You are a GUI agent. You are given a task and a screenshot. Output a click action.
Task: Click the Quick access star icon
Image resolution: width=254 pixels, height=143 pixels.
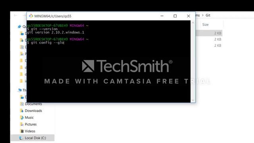tap(19, 27)
